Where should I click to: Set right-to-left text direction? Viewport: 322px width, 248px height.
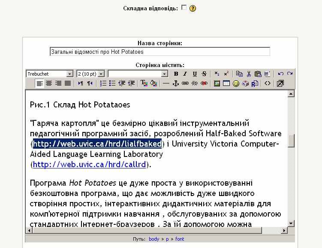[x=90, y=83]
